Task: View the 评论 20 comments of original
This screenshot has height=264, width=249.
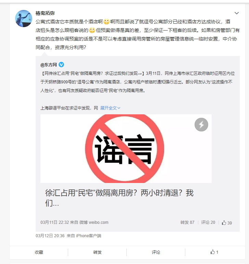Action: click(208, 222)
